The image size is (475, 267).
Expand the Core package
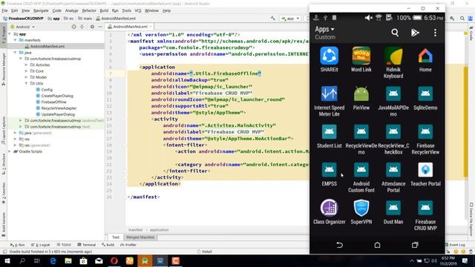pos(26,71)
